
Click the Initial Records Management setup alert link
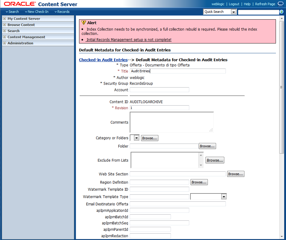[128, 39]
